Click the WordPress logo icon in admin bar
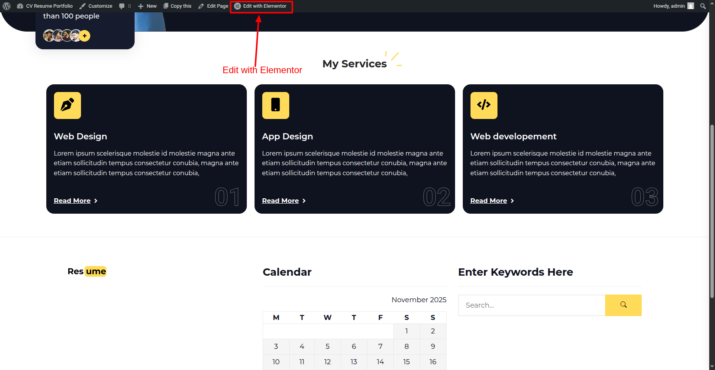 pyautogui.click(x=7, y=6)
